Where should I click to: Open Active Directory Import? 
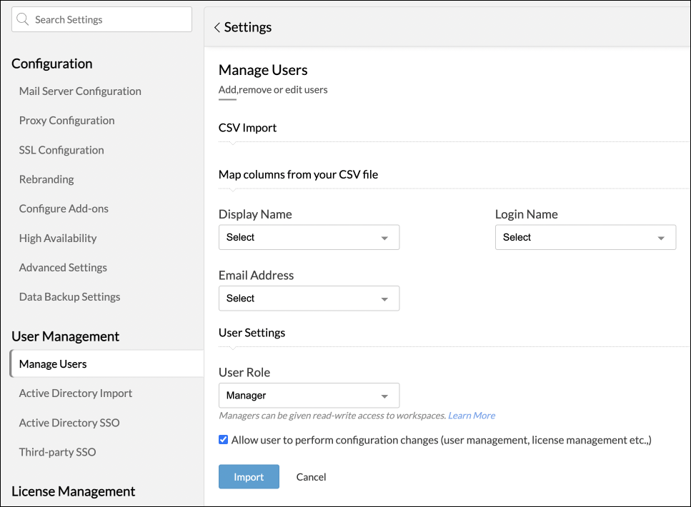tap(76, 393)
